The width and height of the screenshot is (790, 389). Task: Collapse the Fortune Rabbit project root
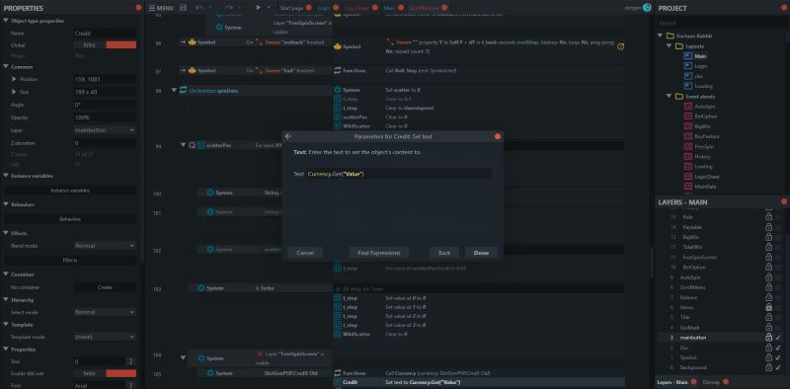click(x=660, y=36)
